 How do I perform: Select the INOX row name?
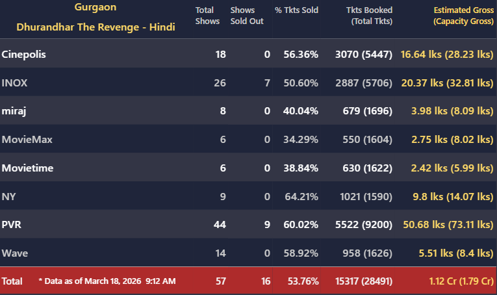[14, 83]
